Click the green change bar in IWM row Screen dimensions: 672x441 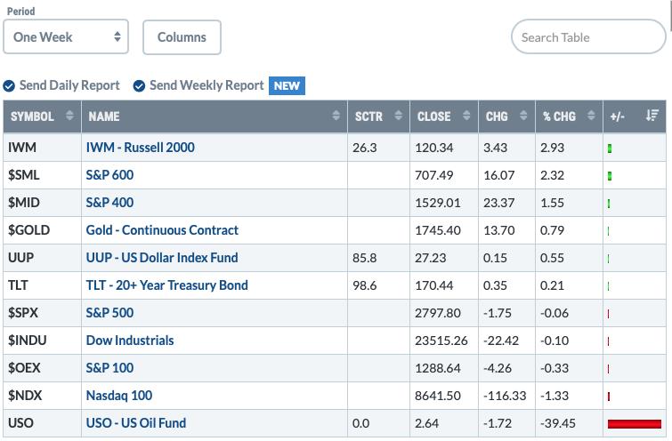click(x=610, y=148)
